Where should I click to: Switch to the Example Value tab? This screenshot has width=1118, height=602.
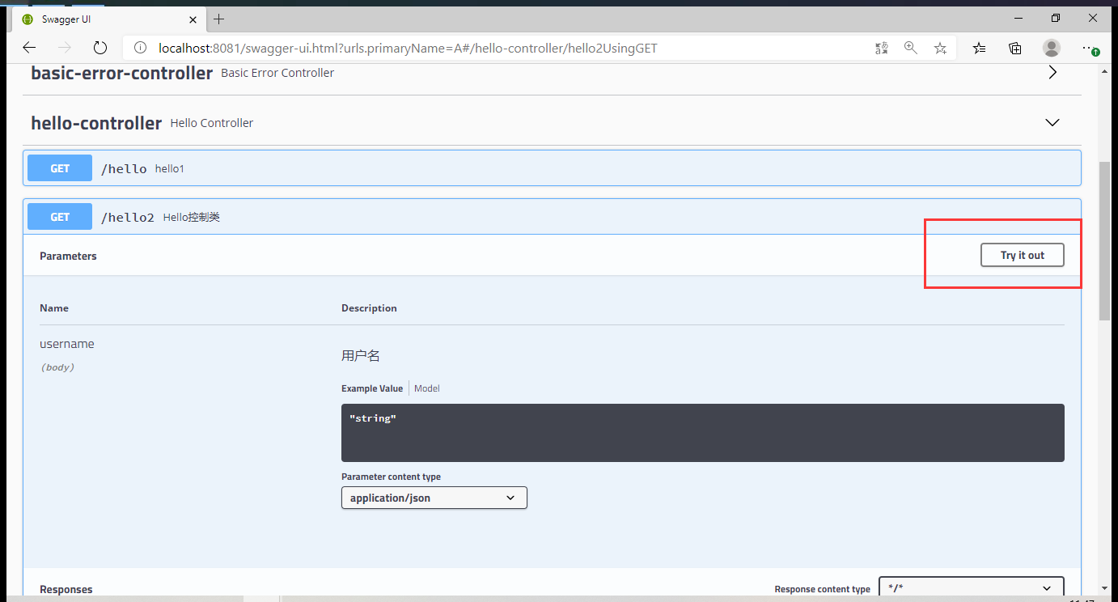[372, 388]
